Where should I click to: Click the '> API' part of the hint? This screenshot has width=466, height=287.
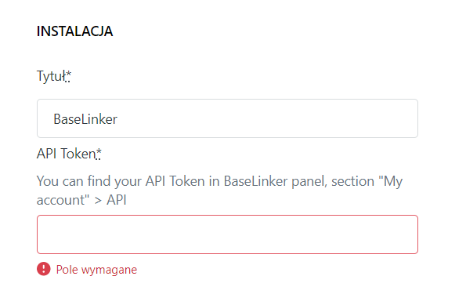(110, 200)
